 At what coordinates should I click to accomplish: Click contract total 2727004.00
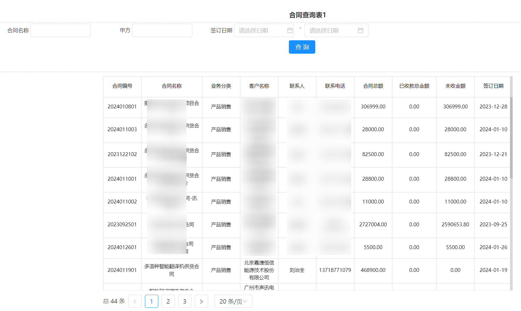[x=373, y=225]
